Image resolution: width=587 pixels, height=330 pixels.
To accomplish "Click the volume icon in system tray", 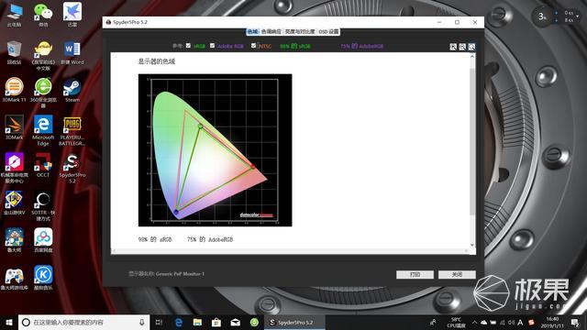I will [x=511, y=322].
